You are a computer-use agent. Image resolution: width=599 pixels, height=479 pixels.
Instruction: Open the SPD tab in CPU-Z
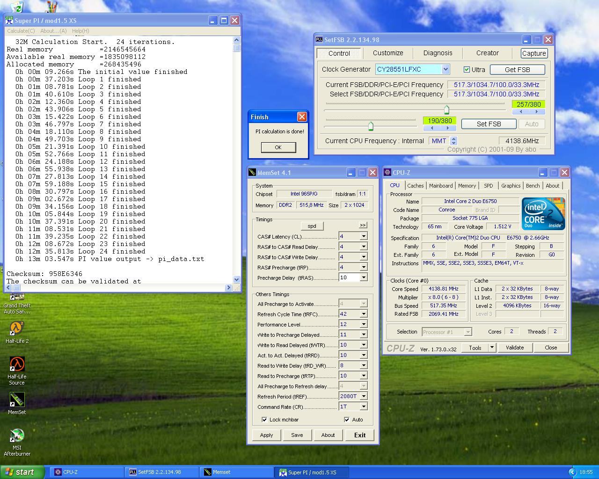(x=488, y=186)
